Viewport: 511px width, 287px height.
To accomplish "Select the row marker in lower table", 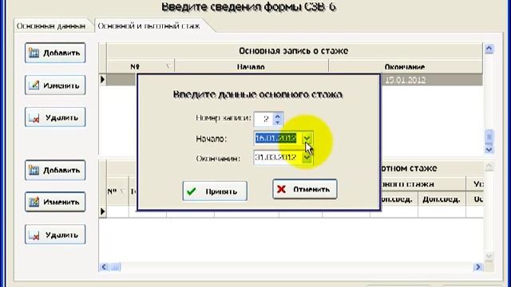I will click(103, 211).
